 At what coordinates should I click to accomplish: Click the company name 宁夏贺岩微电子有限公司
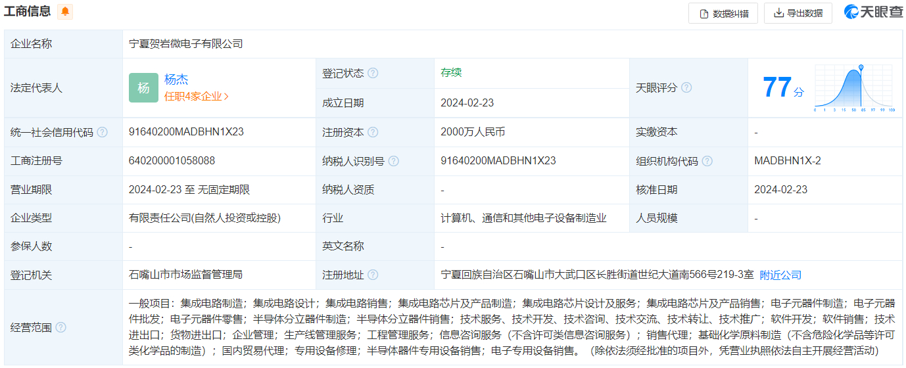186,44
